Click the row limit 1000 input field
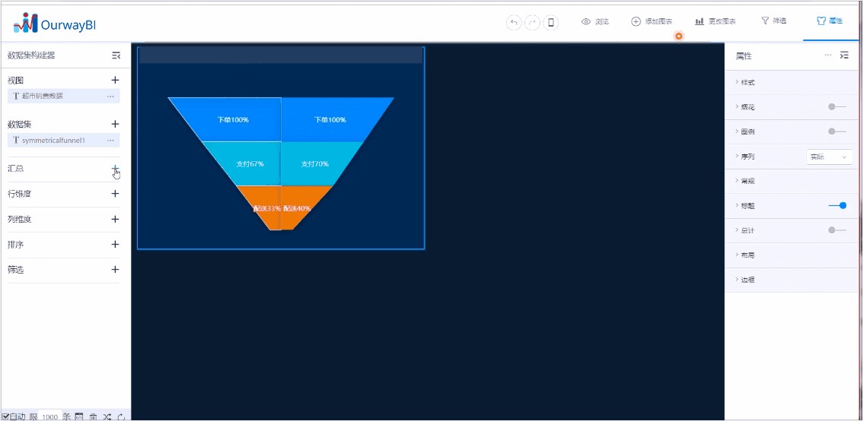This screenshot has height=421, width=863. 49,416
